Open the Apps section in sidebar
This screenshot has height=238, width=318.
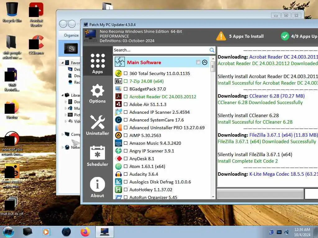(x=98, y=64)
